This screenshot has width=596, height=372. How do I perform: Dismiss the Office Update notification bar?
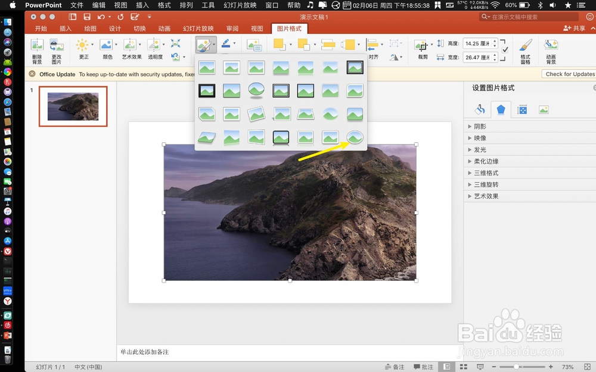tap(32, 74)
